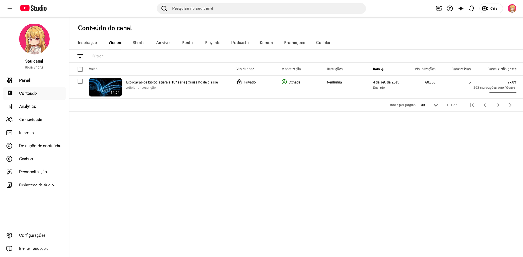523x257 pixels.
Task: Click the like ratio bar for the video
Action: (x=502, y=93)
